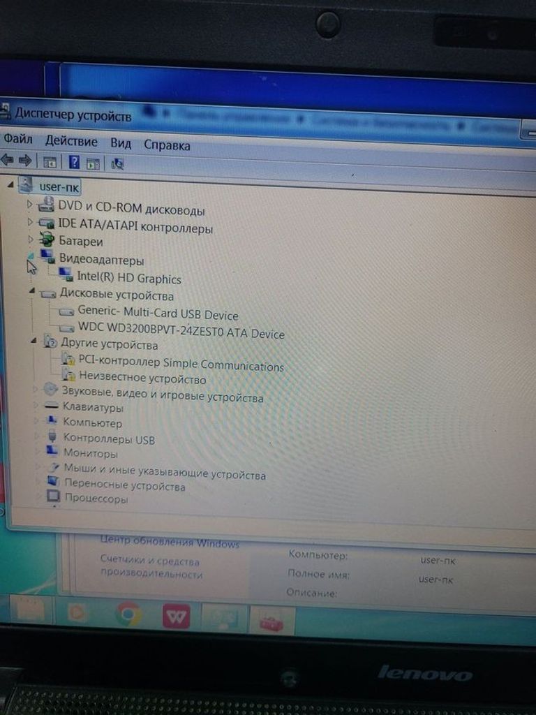Collapse the Видеоадаптеры category
Image resolution: width=536 pixels, height=715 pixels.
coord(31,257)
